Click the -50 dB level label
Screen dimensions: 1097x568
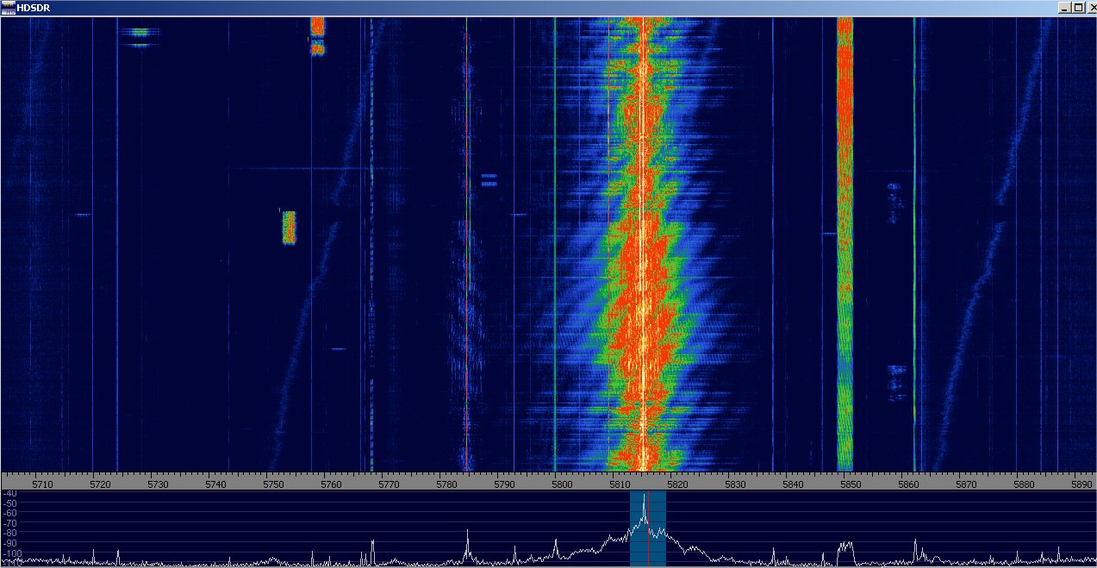pos(9,502)
